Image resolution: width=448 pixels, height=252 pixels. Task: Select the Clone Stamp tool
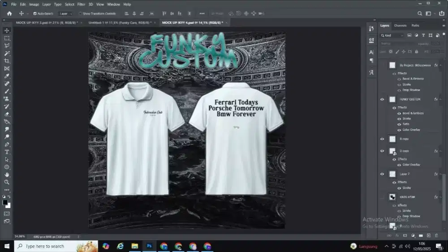[x=7, y=99]
